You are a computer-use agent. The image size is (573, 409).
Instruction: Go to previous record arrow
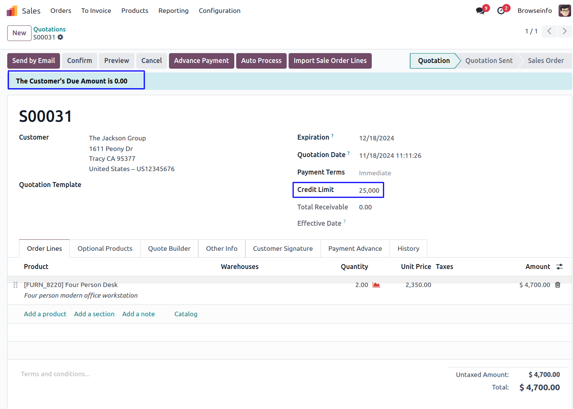549,31
